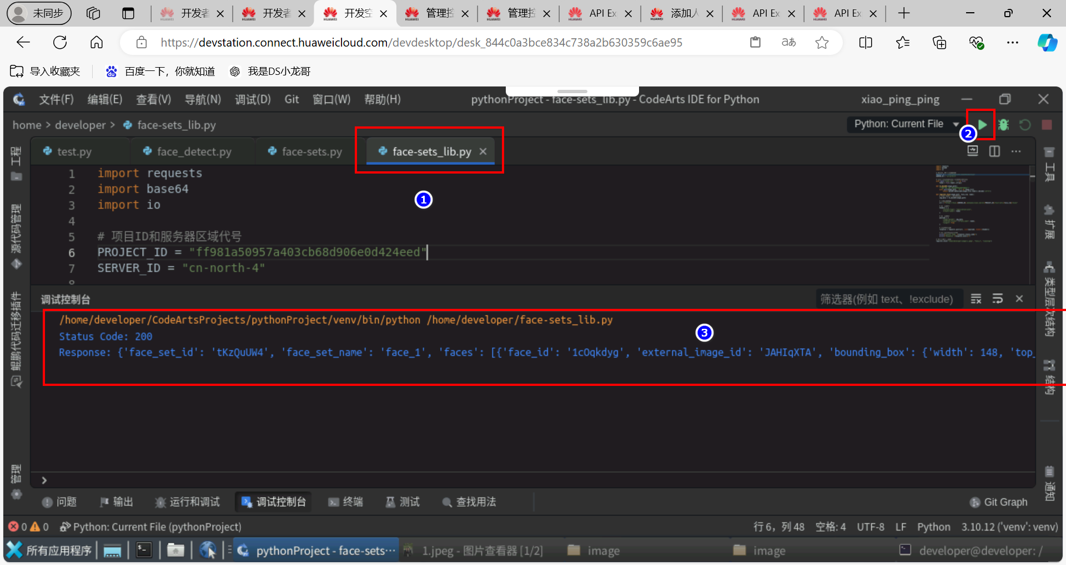Screen dimensions: 1066x565
Task: Click the split editor icon
Action: (994, 151)
